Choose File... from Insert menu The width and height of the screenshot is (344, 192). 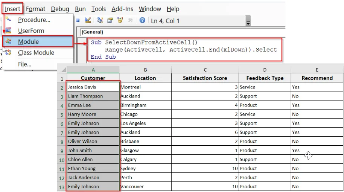coord(38,64)
